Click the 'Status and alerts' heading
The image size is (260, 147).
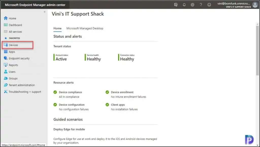pyautogui.click(x=68, y=36)
